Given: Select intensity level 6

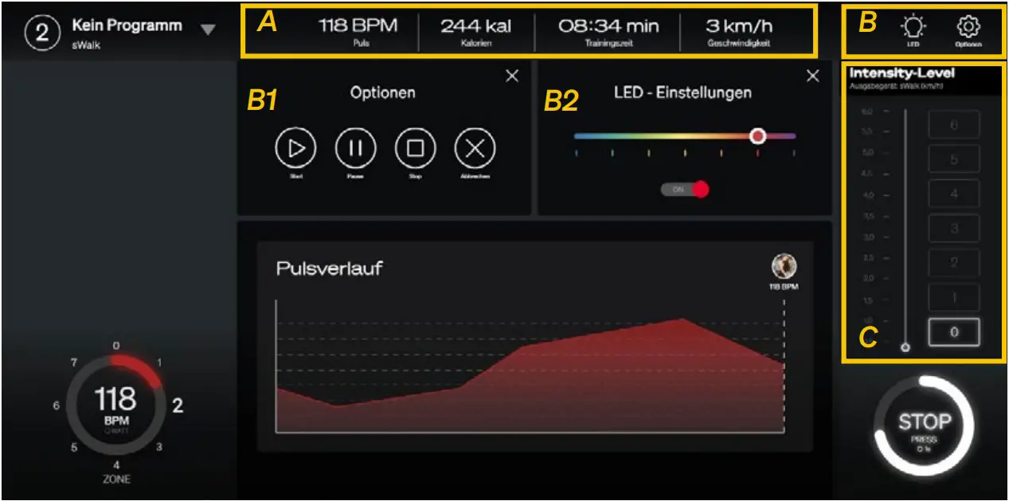Looking at the screenshot, I should click(953, 125).
